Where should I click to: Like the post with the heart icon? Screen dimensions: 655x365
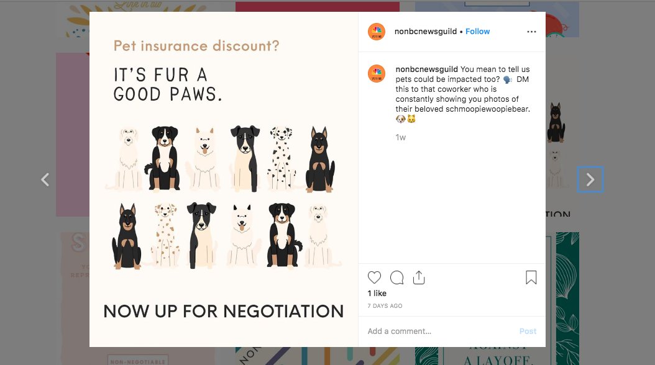coord(374,277)
